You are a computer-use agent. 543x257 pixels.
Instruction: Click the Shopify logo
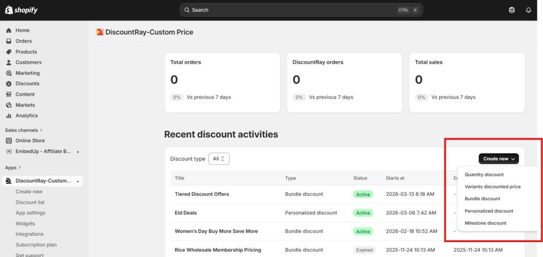[x=21, y=10]
